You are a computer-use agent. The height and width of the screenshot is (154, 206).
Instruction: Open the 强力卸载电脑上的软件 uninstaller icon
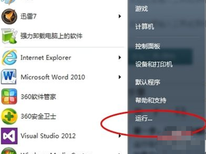tap(9, 36)
